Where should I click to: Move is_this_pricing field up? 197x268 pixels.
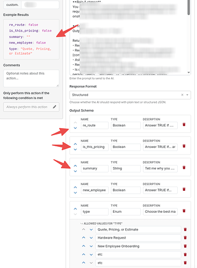(75, 144)
